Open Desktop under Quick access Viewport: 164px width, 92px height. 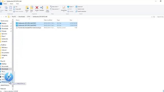pos(4,24)
